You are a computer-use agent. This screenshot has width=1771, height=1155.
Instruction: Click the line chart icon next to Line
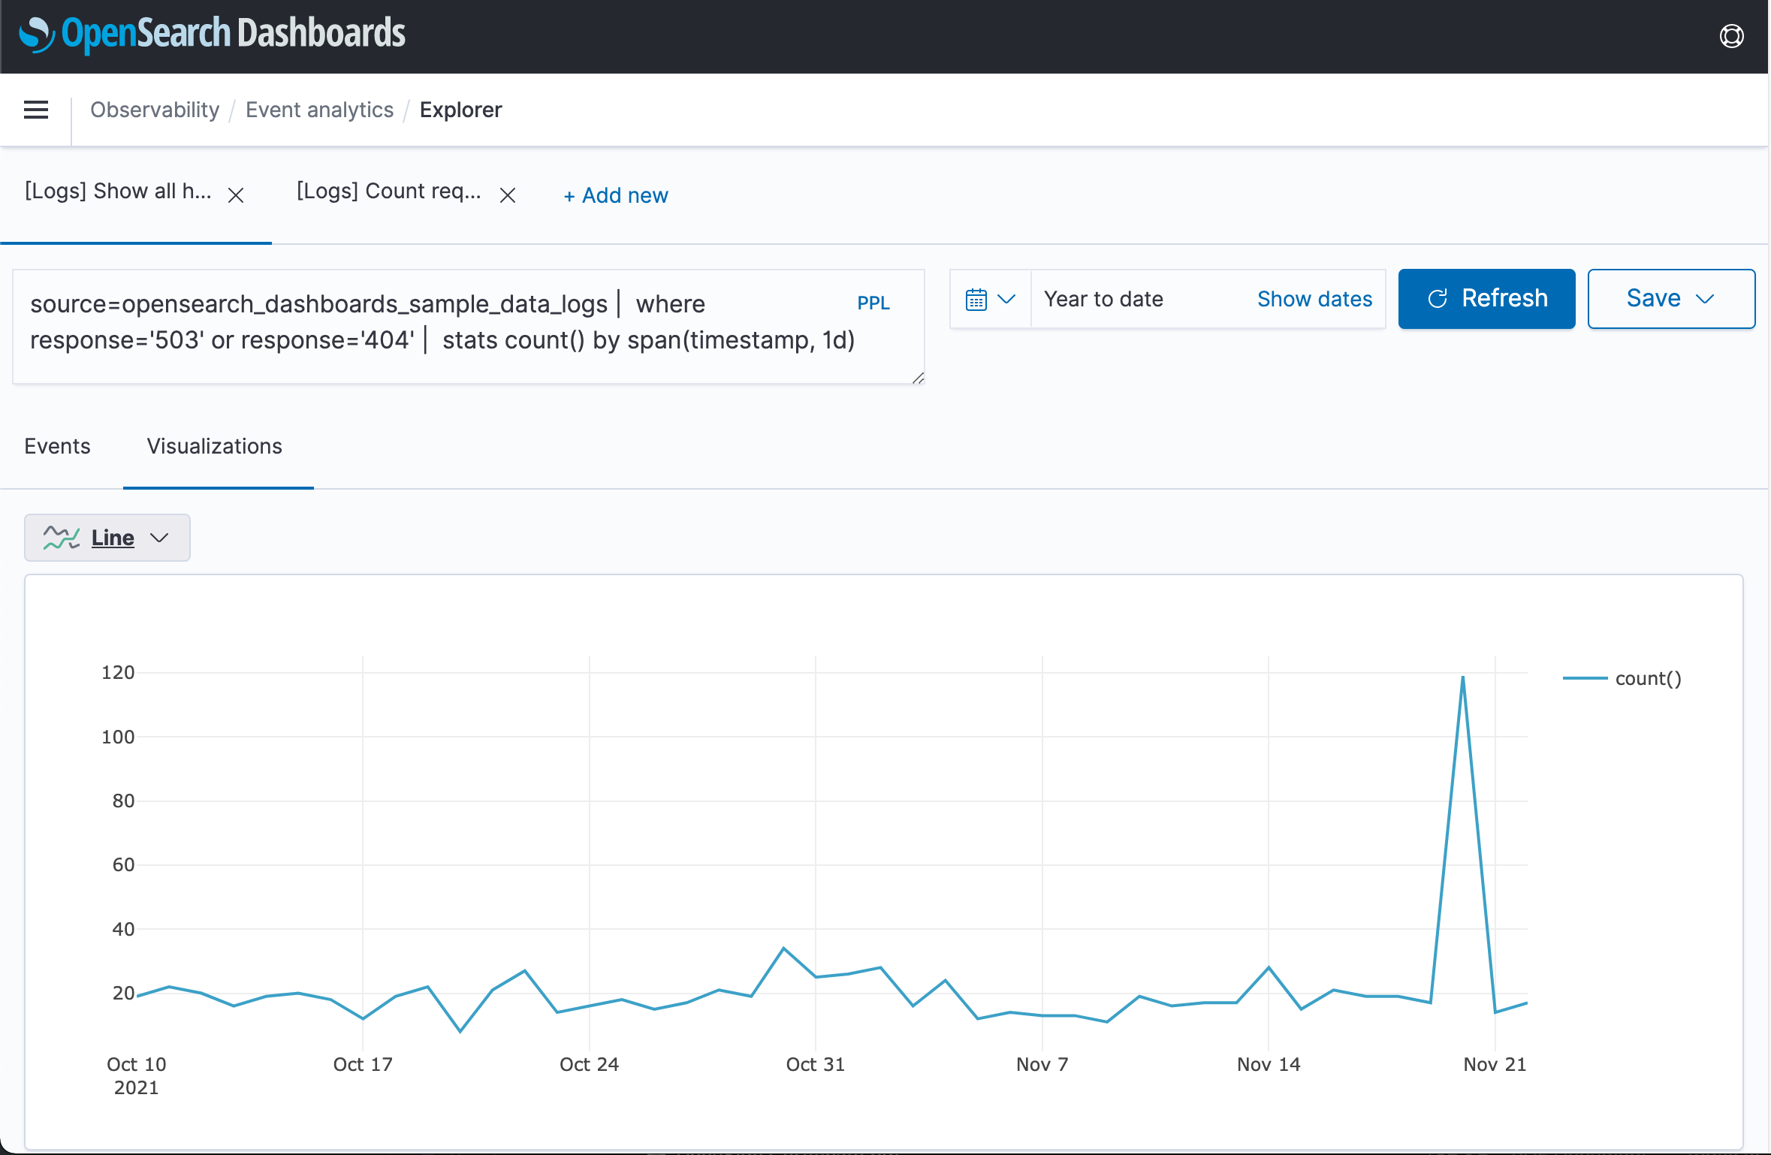61,537
